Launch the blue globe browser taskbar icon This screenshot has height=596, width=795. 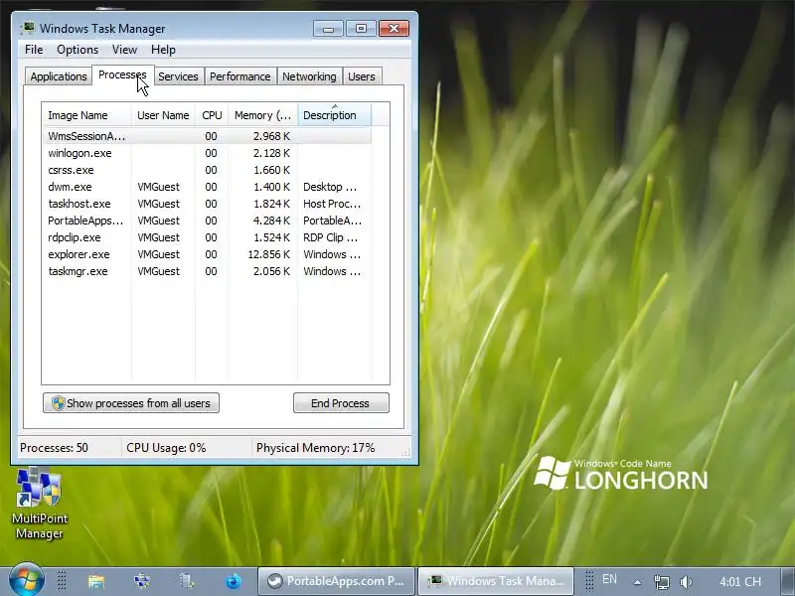tap(234, 581)
